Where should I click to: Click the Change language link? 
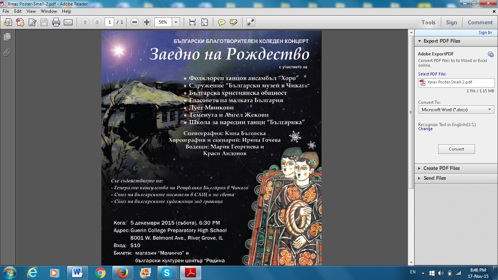425,129
